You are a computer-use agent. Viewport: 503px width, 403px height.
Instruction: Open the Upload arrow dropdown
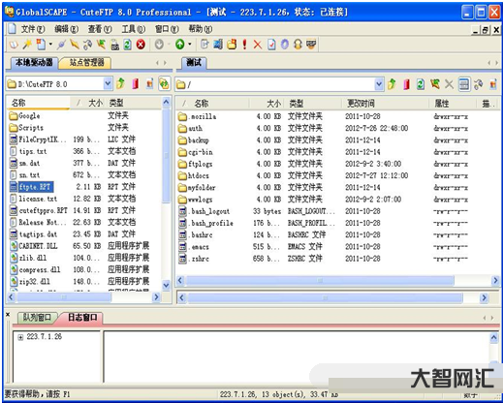click(190, 45)
